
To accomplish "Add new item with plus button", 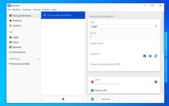I will tap(63, 99).
